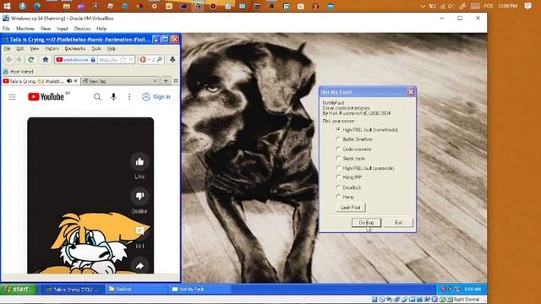Open the Windows XP start button
Viewport: 541px width, 304px height.
click(x=18, y=289)
